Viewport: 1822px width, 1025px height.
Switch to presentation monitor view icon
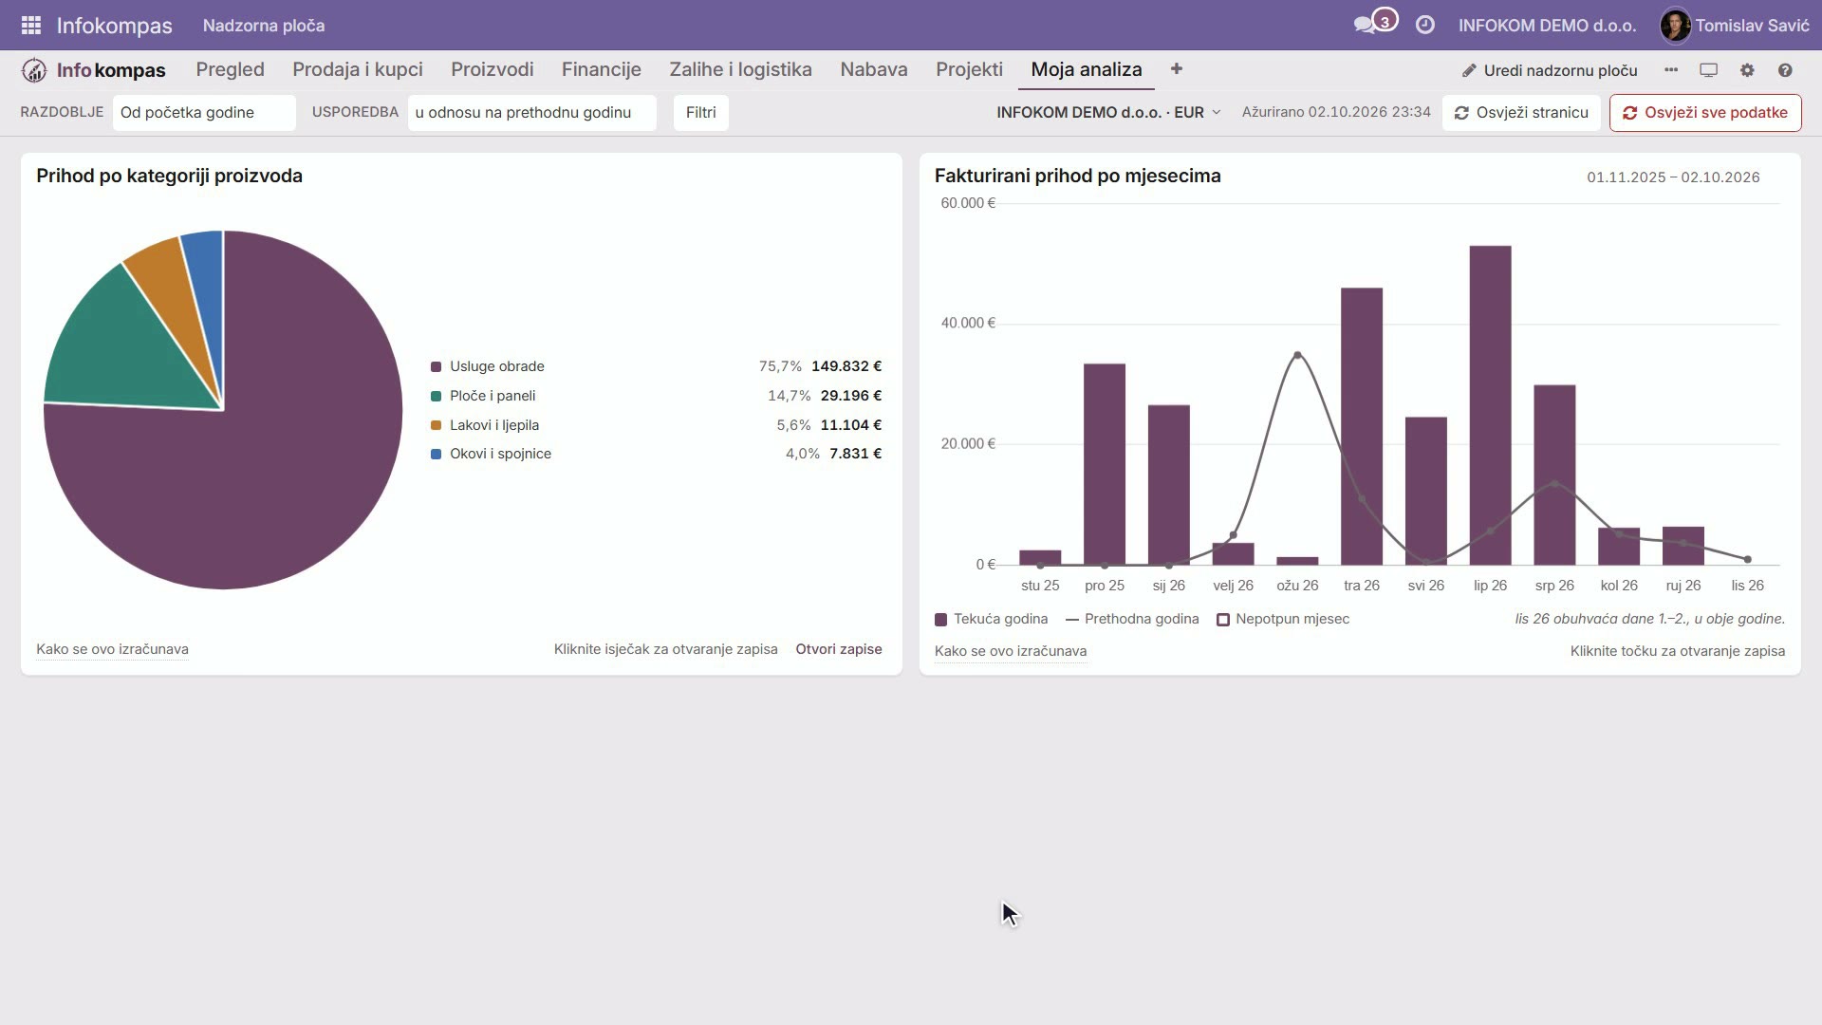pyautogui.click(x=1708, y=70)
